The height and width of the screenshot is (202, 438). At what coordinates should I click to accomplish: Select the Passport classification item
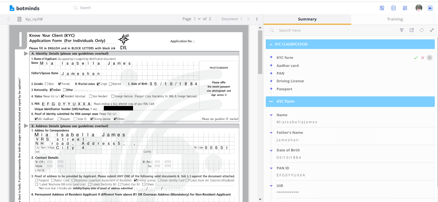(x=284, y=89)
